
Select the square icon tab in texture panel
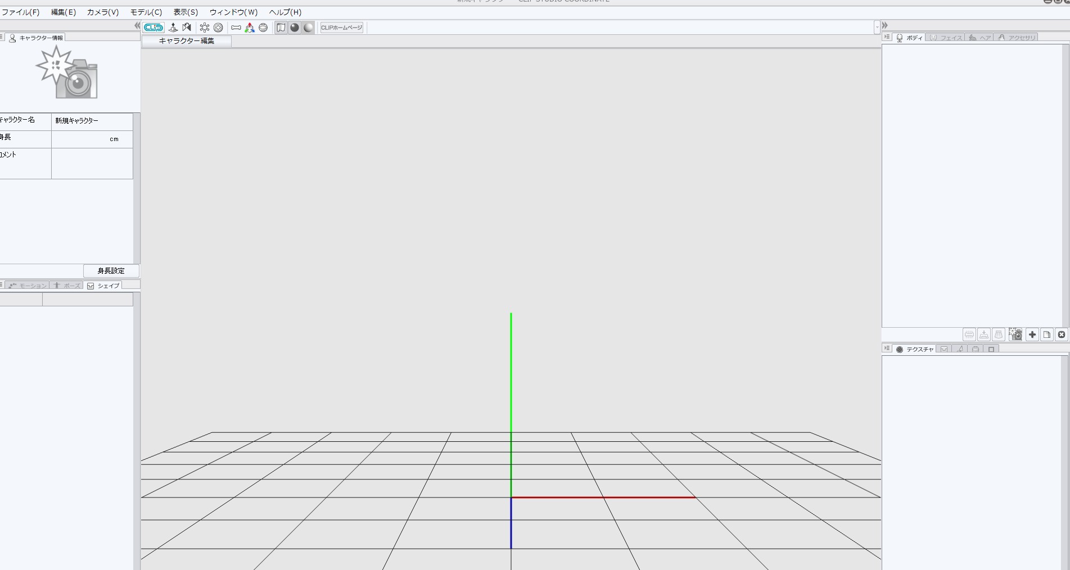click(991, 349)
